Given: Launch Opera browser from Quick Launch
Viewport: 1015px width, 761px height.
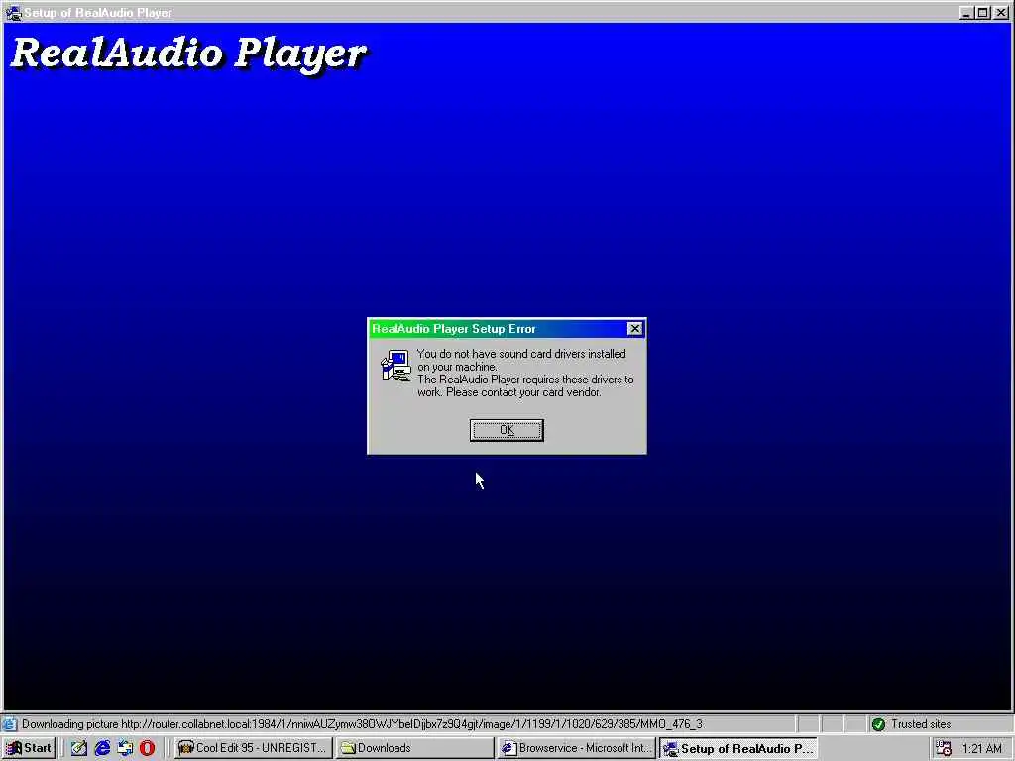Looking at the screenshot, I should (x=147, y=748).
